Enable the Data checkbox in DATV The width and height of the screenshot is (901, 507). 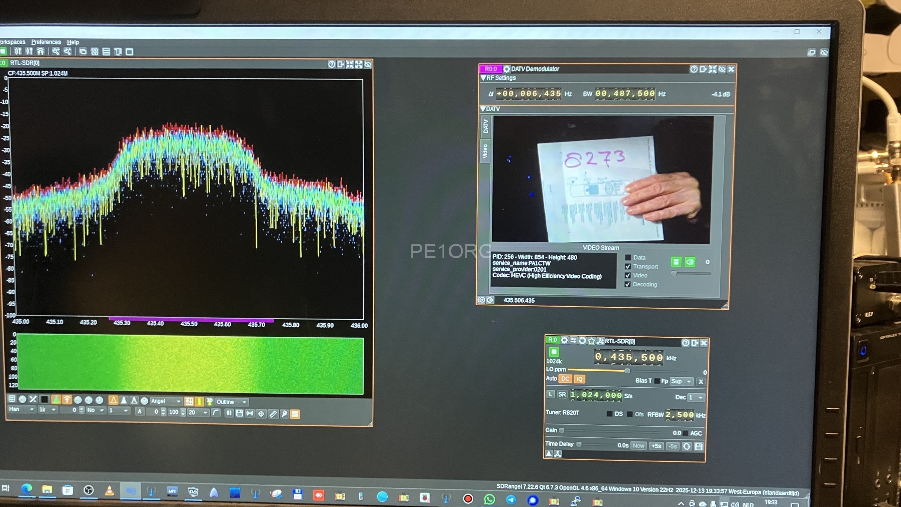coord(628,258)
